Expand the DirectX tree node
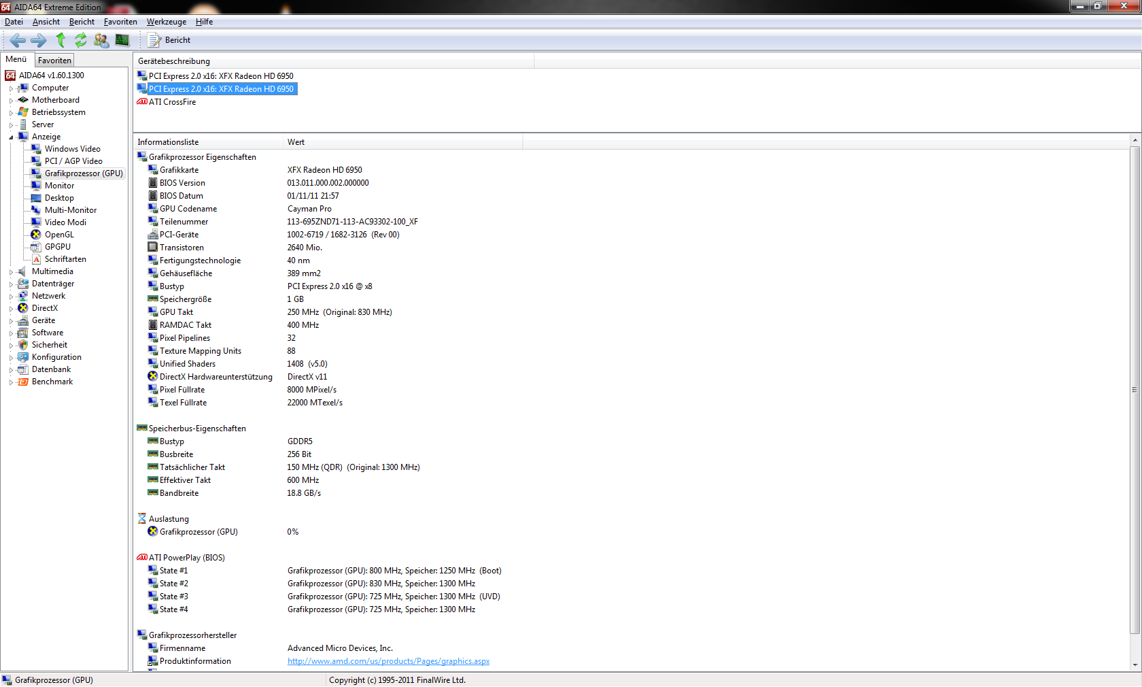 (11, 309)
